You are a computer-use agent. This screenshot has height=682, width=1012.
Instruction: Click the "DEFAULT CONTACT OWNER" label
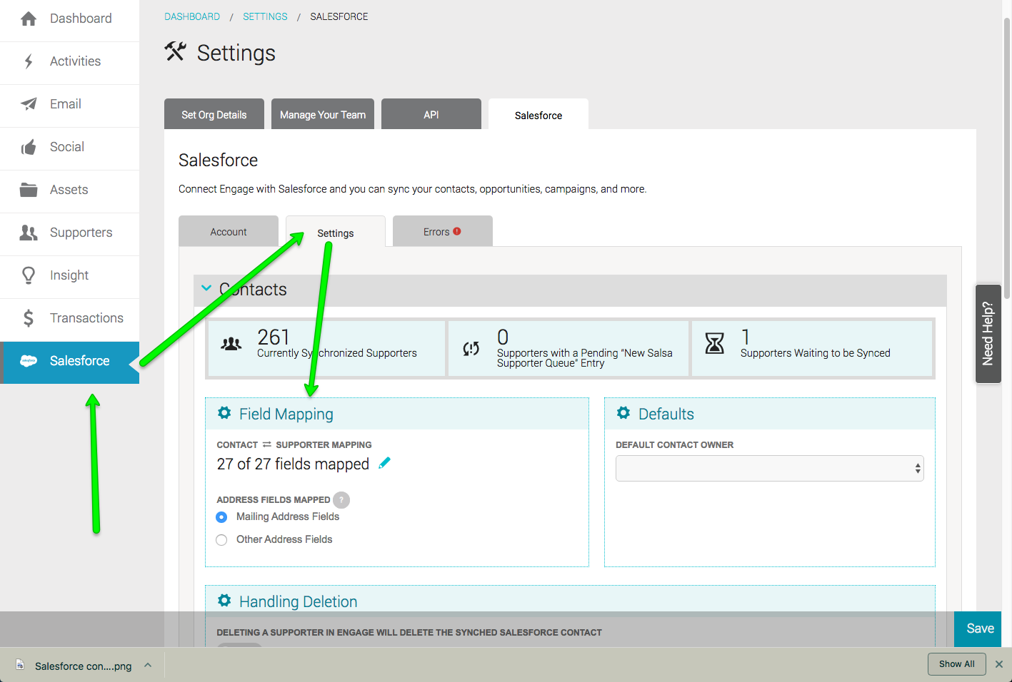[675, 445]
